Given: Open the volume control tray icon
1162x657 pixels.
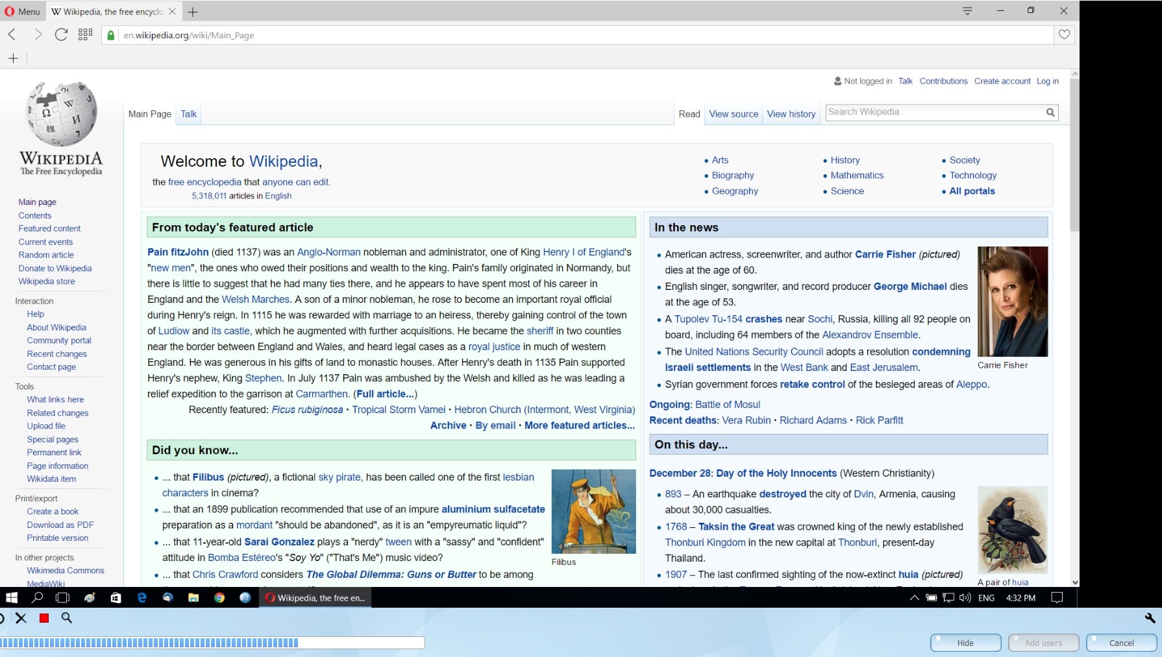Looking at the screenshot, I should [965, 598].
